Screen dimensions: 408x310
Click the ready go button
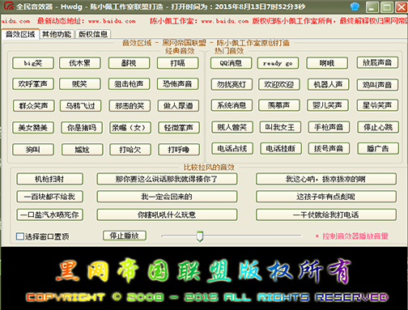point(278,63)
